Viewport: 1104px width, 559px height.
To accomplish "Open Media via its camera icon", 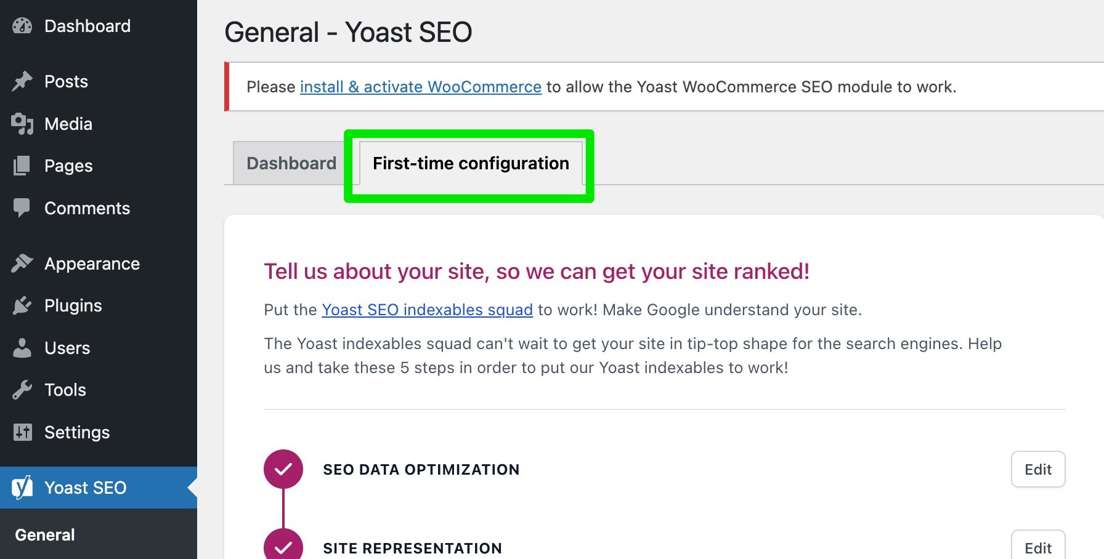I will point(22,124).
